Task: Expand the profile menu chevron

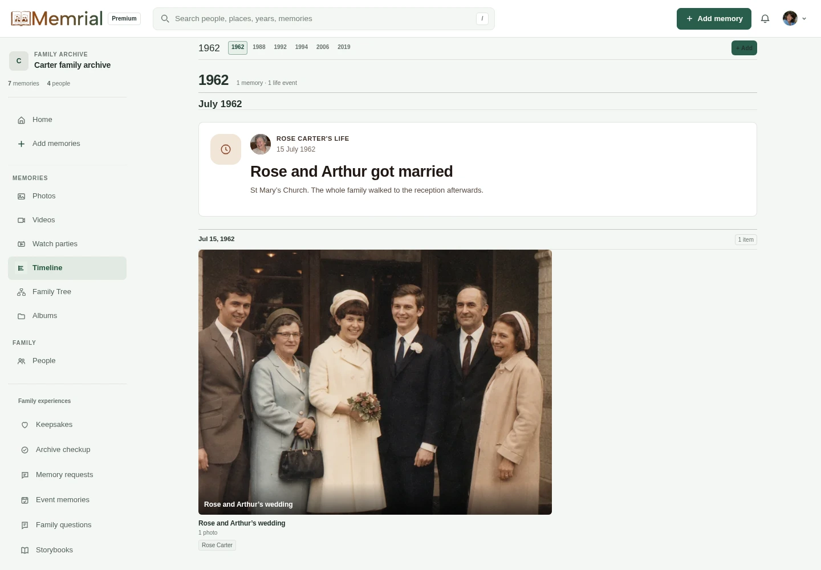Action: (804, 19)
